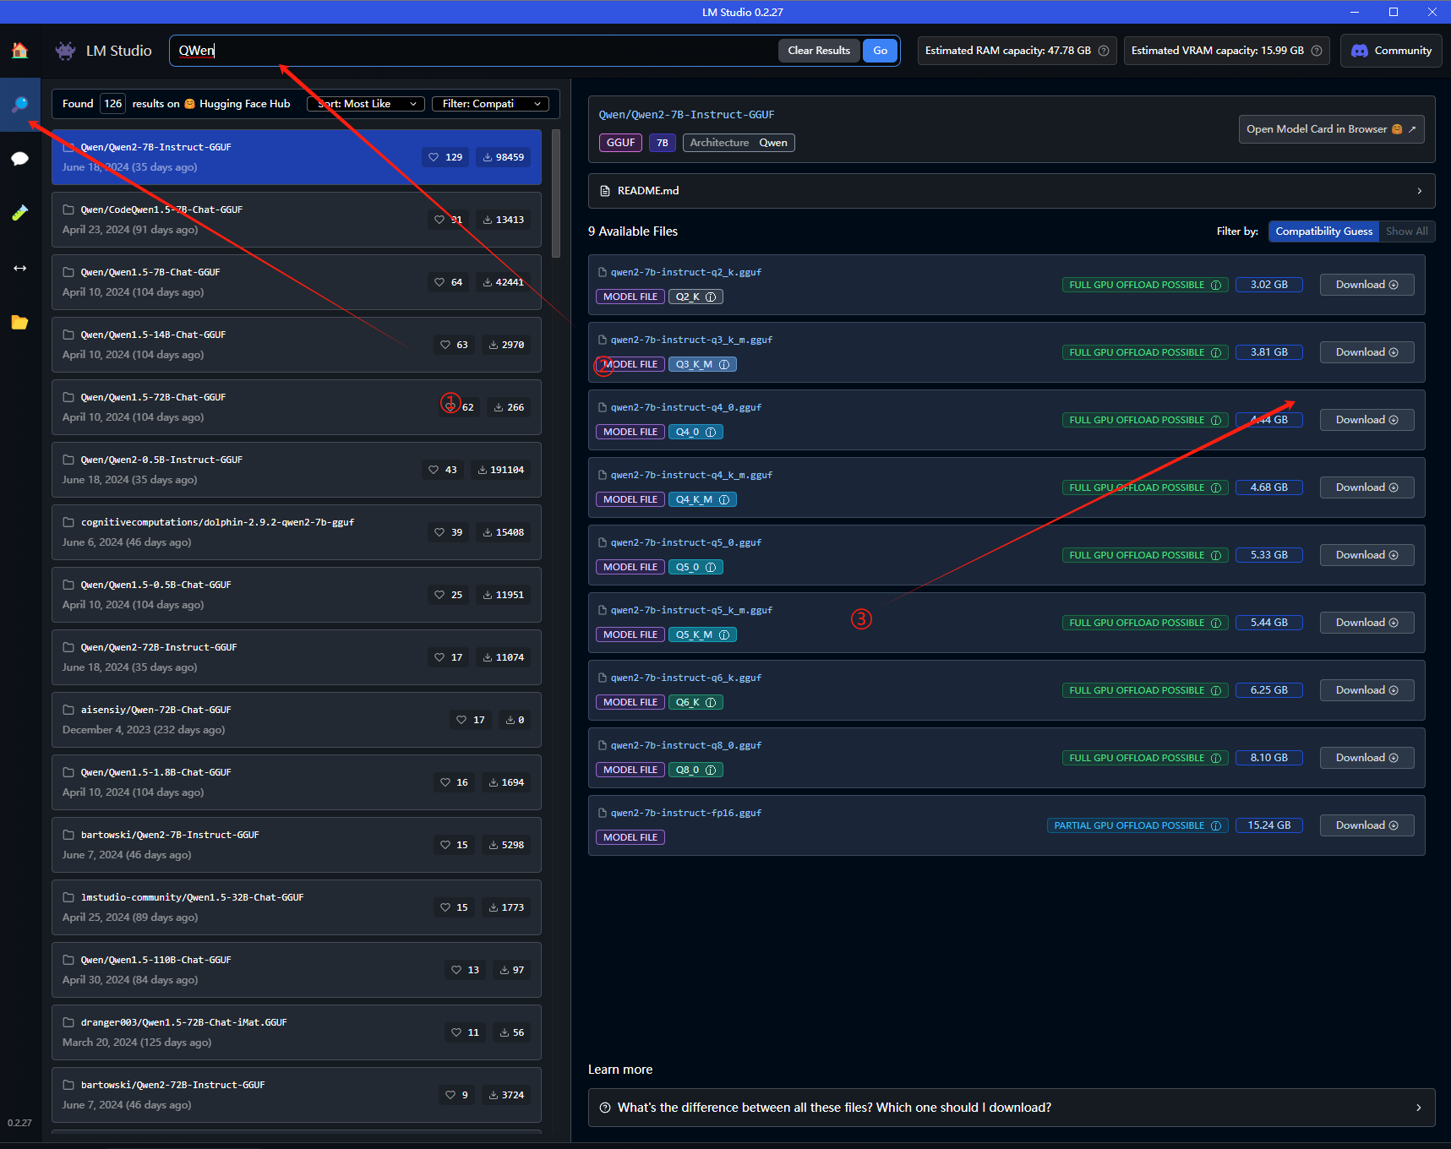Click the GGUF tag on model header
Viewport: 1451px width, 1149px height.
pos(620,143)
